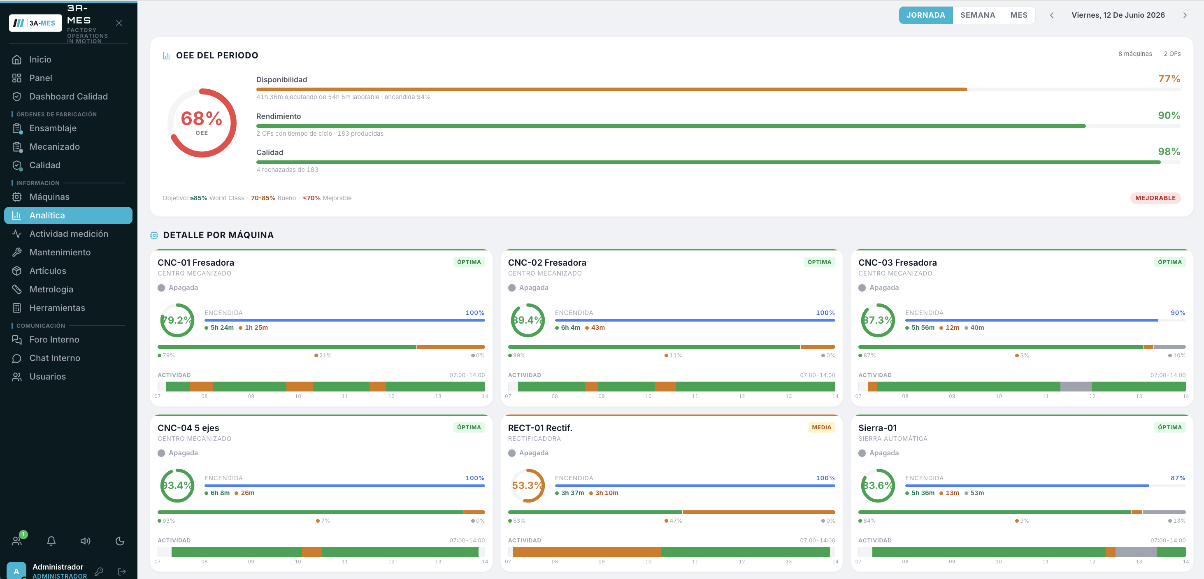Open connected users icon with badge

pyautogui.click(x=18, y=541)
